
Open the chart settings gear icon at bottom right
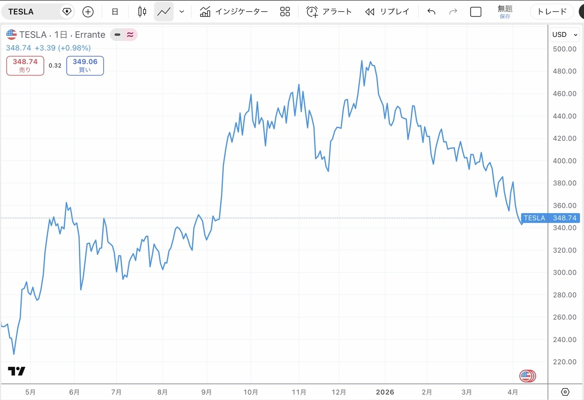(565, 392)
